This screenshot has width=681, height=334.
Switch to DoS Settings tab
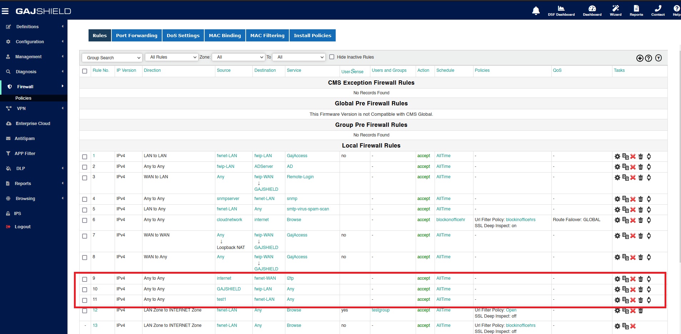(183, 35)
